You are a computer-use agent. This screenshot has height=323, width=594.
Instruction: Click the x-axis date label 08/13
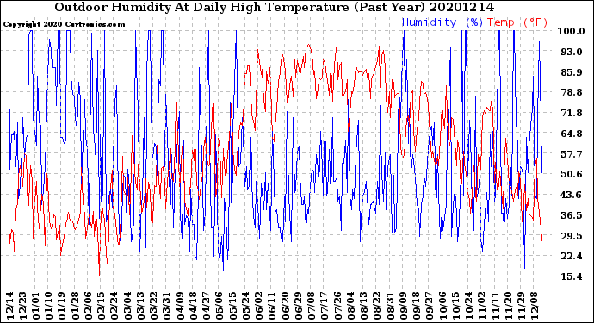tap(363, 306)
